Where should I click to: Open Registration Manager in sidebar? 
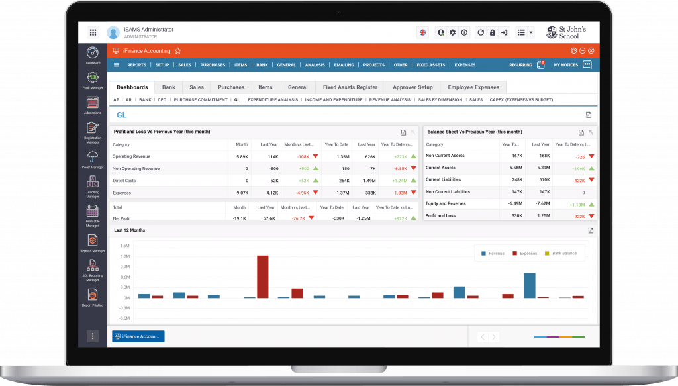pos(93,132)
